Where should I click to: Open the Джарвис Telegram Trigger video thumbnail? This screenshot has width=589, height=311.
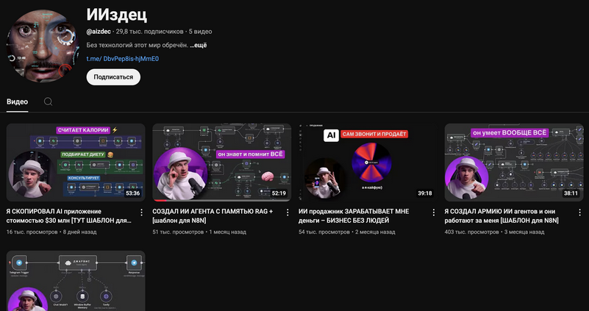tap(76, 281)
